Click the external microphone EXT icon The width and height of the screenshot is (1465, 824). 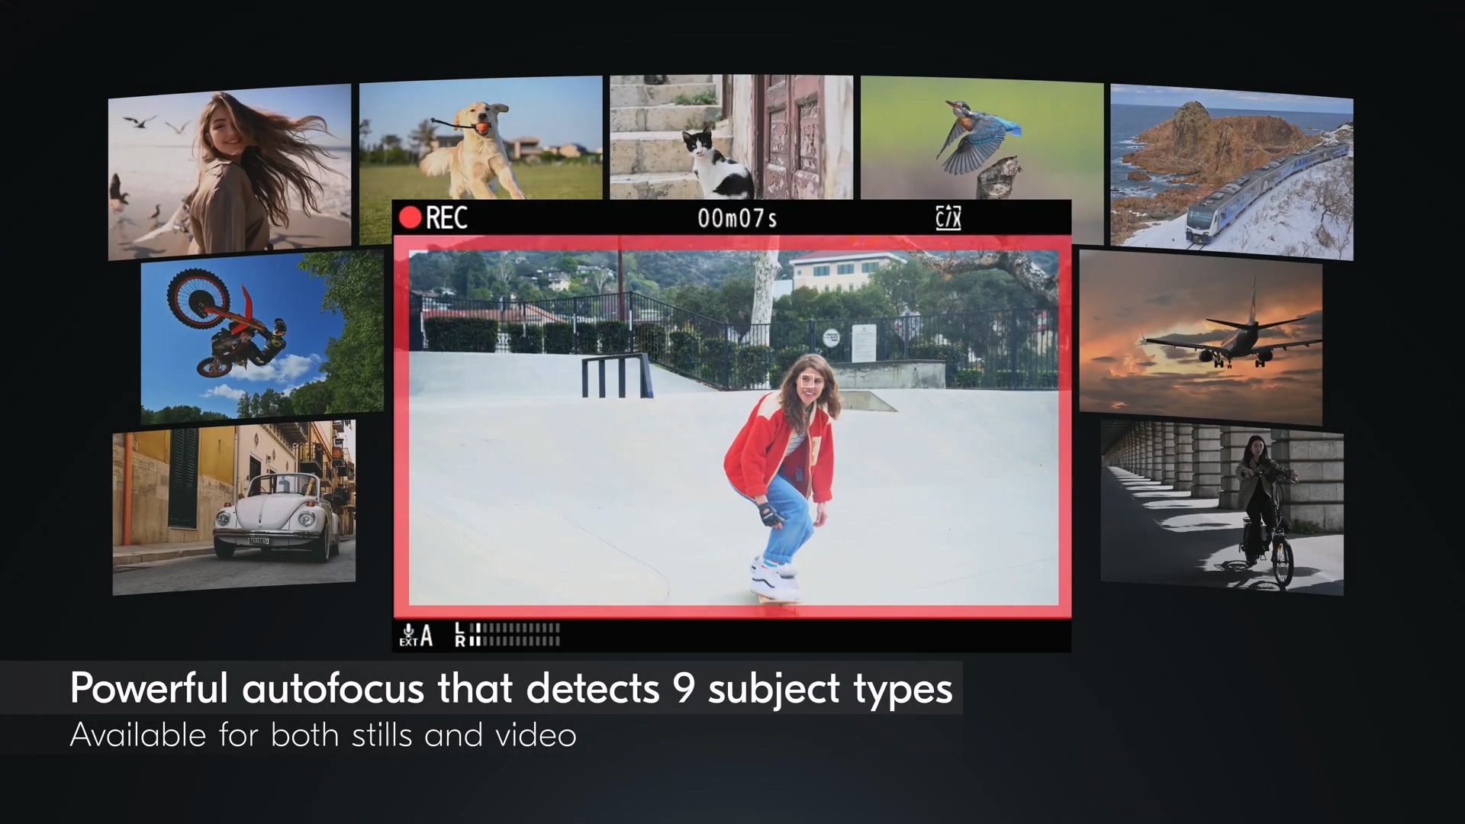(408, 635)
